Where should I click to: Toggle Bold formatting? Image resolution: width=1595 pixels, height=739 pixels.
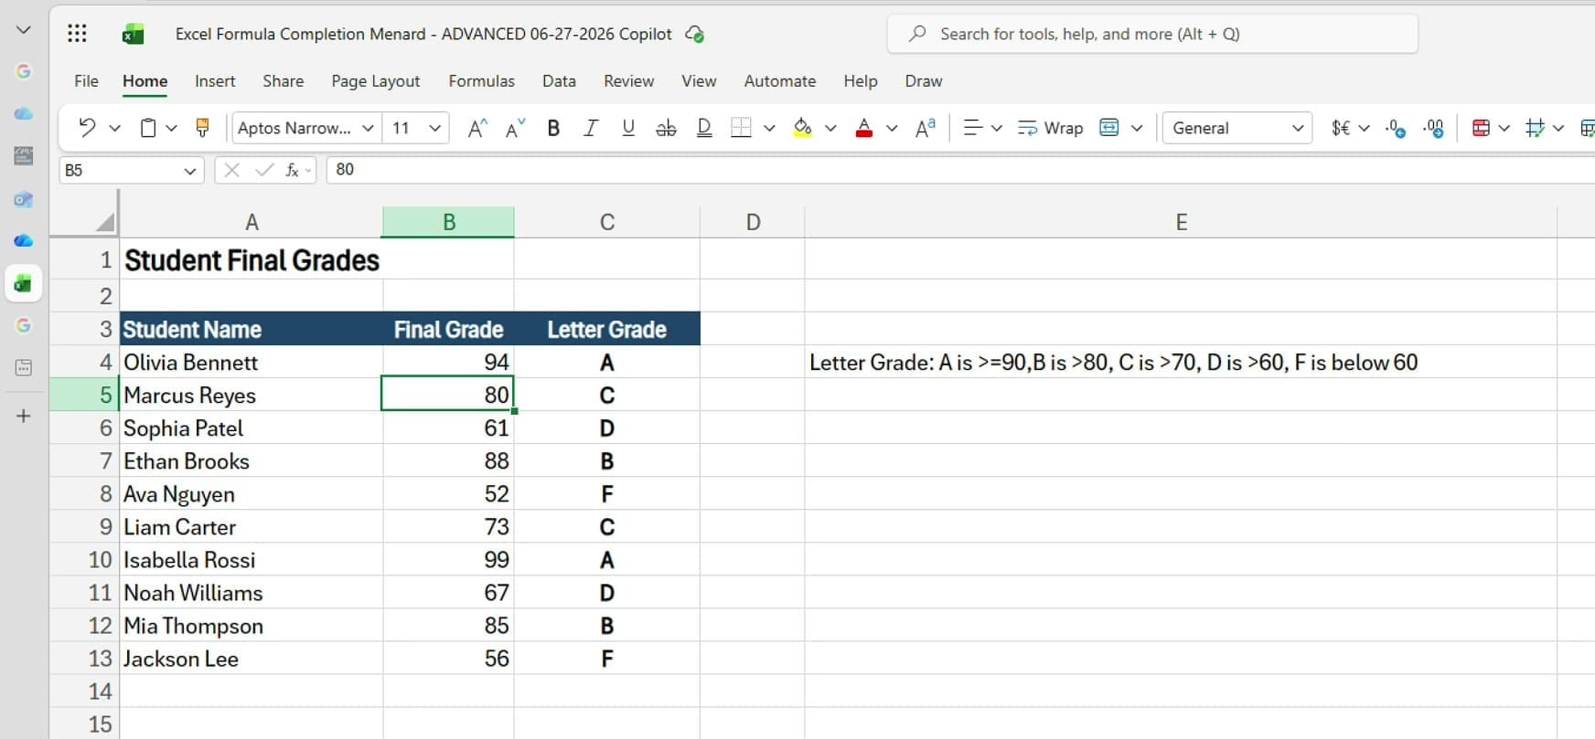[x=553, y=128]
